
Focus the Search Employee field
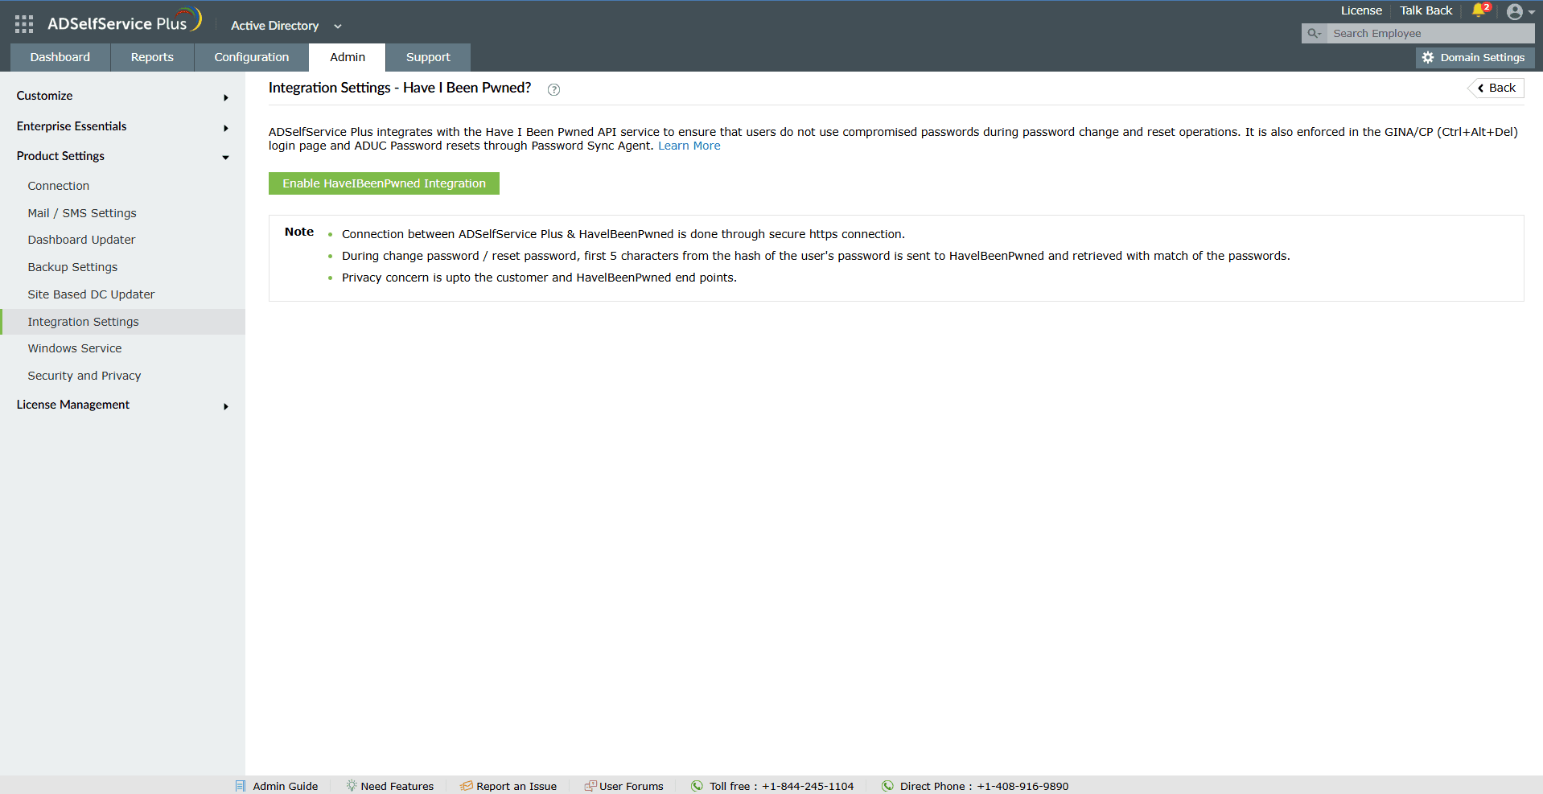click(x=1430, y=33)
